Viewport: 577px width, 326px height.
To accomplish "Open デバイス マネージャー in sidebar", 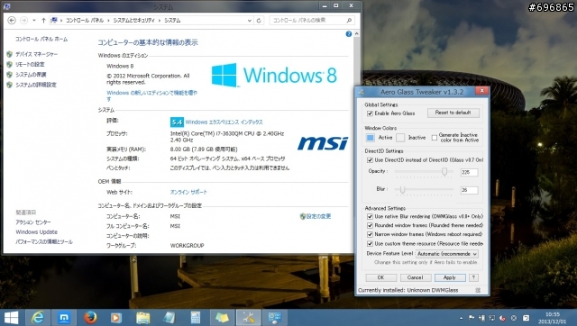I will pos(36,54).
